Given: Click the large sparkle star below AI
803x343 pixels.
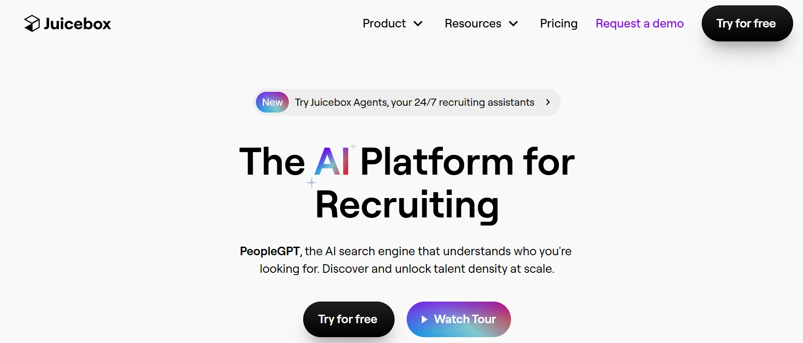Looking at the screenshot, I should tap(312, 183).
